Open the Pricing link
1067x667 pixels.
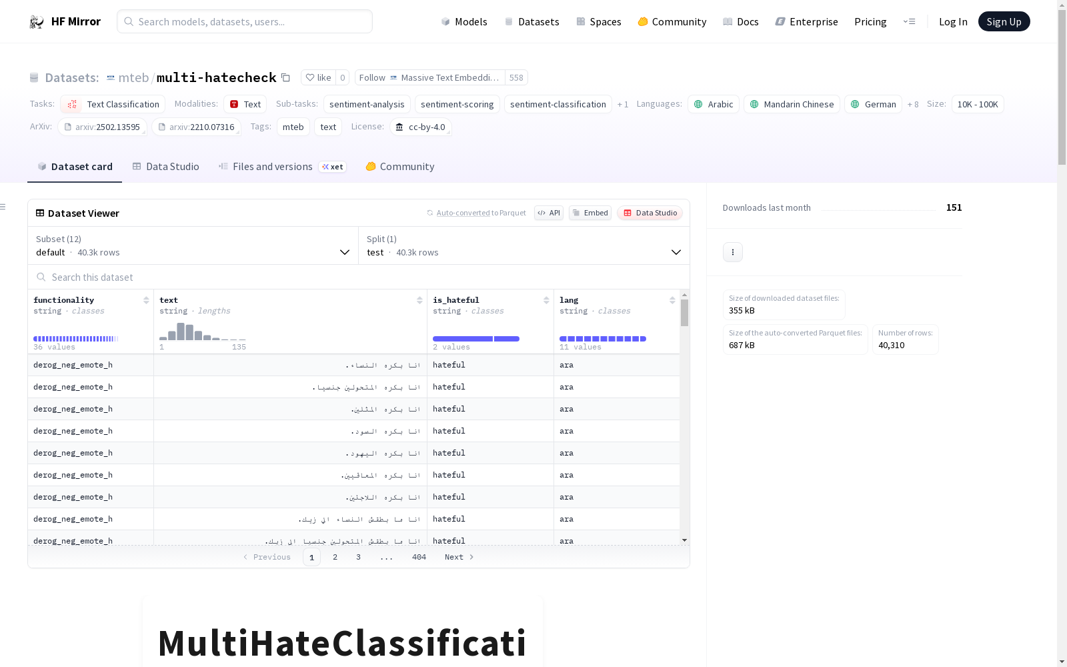point(870,21)
